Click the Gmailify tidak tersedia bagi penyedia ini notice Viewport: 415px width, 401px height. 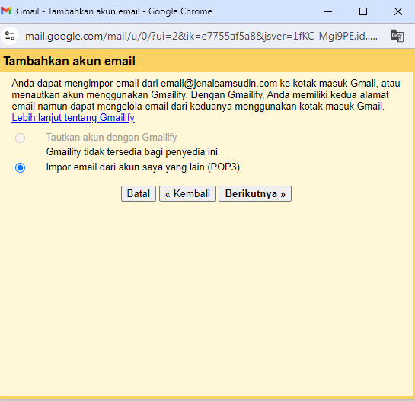click(132, 152)
